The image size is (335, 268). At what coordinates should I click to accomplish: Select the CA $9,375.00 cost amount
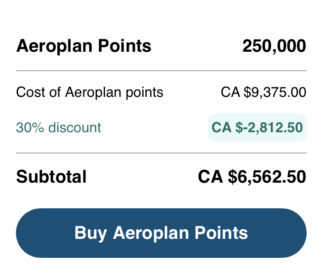tap(263, 93)
